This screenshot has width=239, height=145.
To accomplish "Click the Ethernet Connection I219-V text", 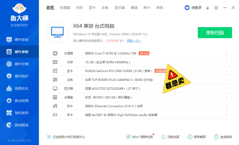I will (x=114, y=106).
